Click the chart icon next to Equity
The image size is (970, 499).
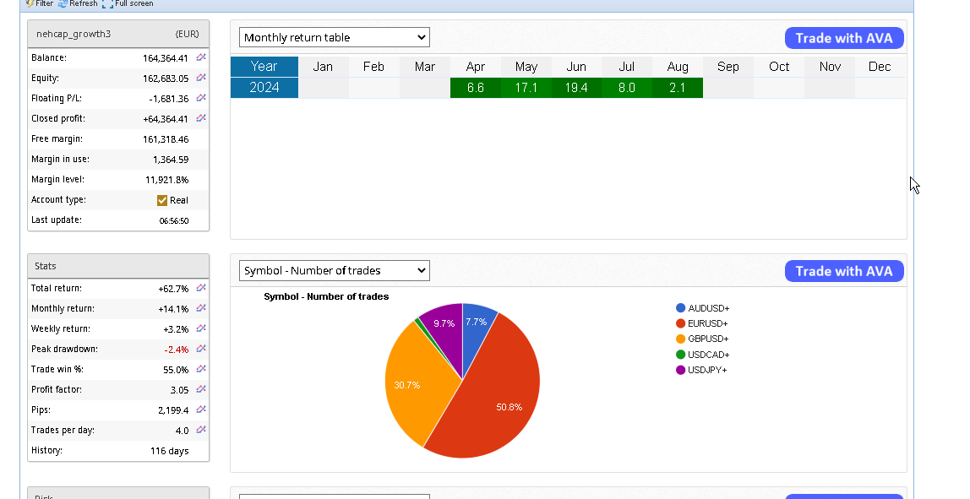click(x=201, y=78)
